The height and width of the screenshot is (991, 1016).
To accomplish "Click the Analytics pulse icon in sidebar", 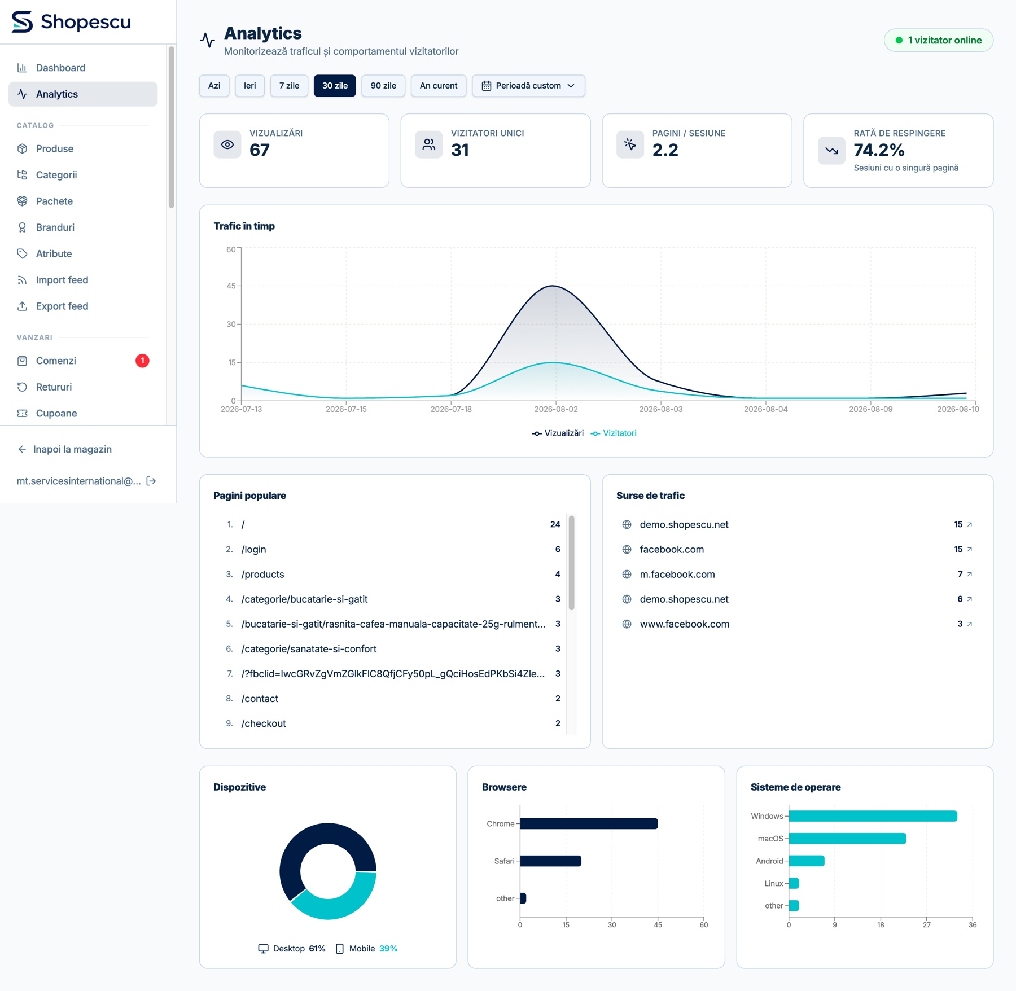I will point(22,94).
